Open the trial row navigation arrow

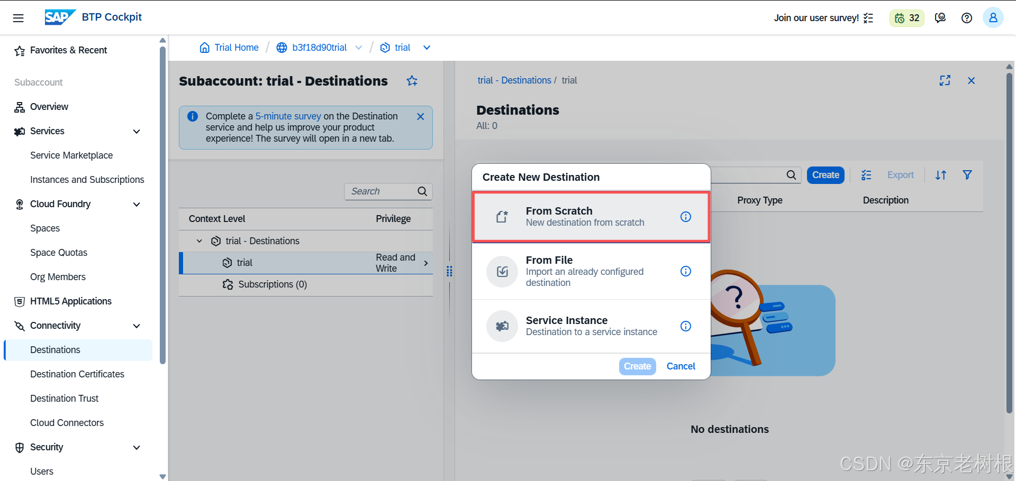click(426, 263)
